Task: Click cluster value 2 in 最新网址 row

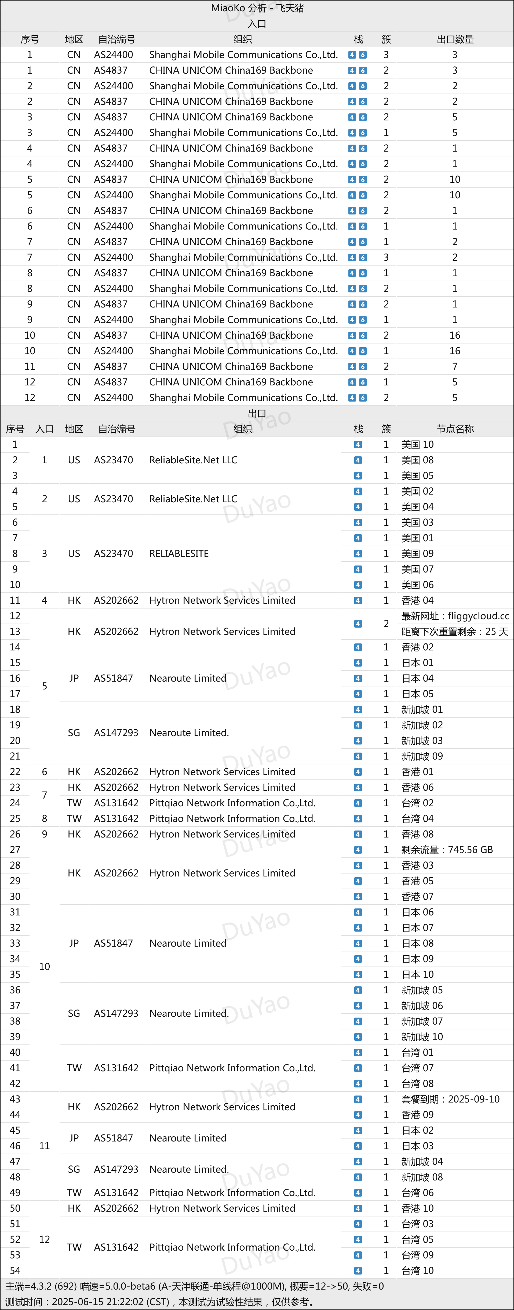Action: (386, 624)
